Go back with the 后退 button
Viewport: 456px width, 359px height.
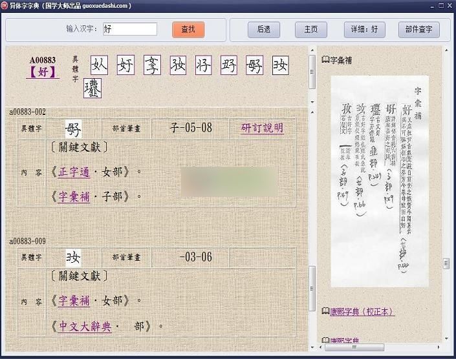pos(264,30)
